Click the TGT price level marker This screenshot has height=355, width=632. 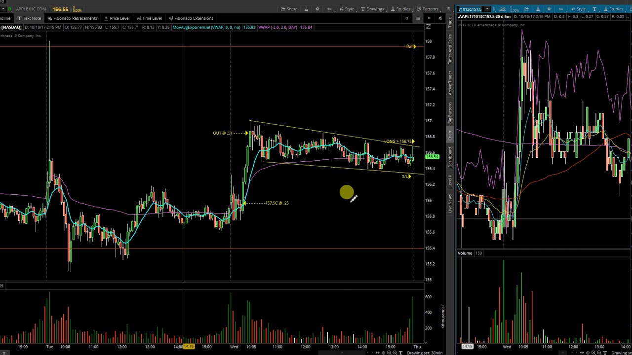(x=411, y=46)
